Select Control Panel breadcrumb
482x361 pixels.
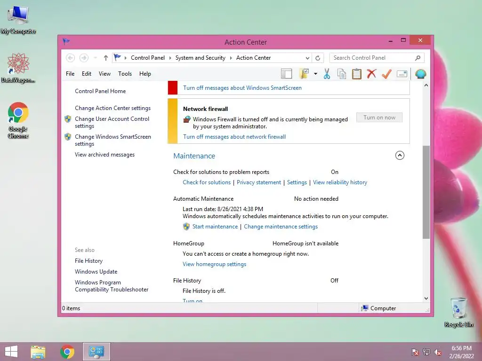click(x=148, y=58)
